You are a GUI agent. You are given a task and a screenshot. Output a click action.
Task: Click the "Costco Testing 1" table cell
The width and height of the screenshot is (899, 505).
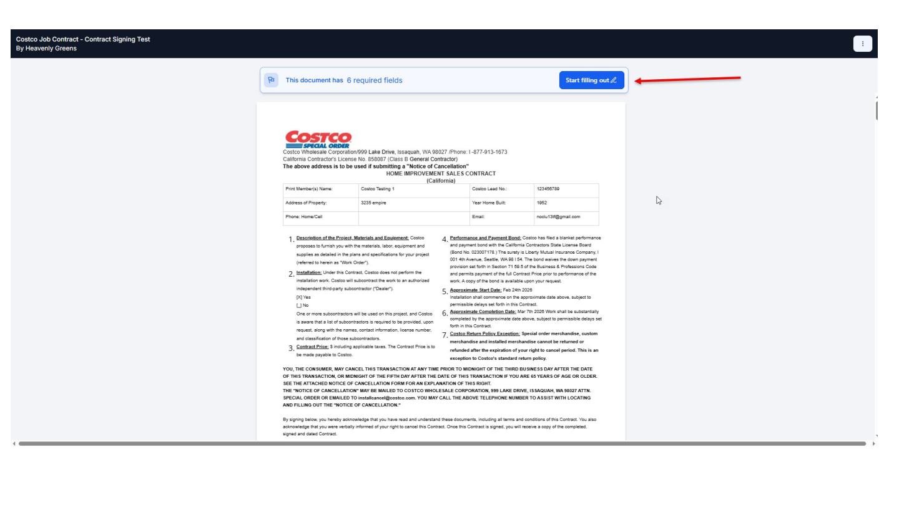point(414,190)
